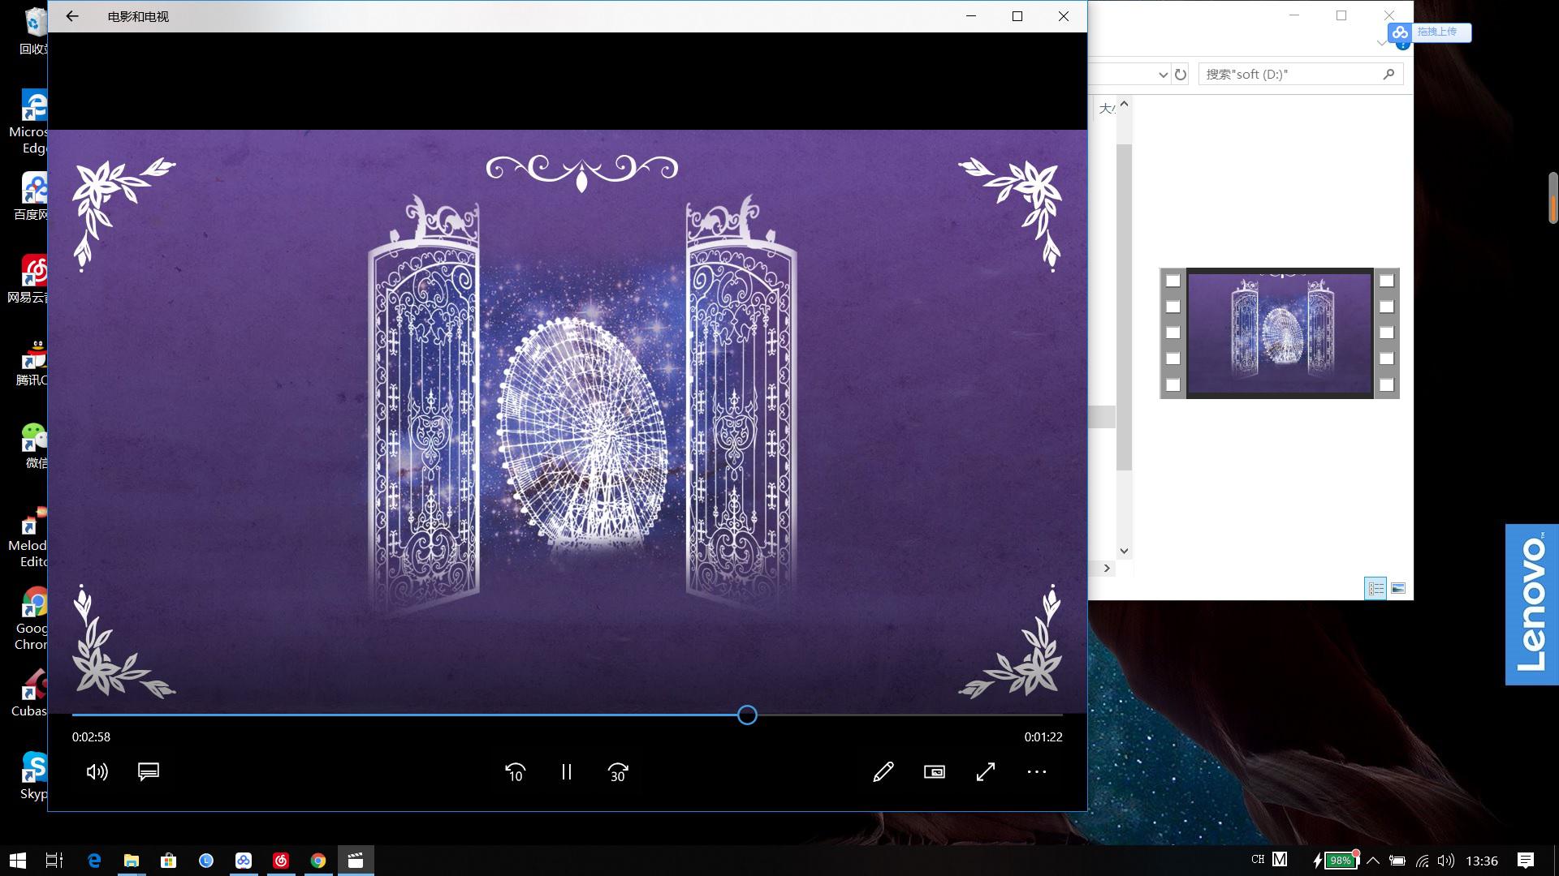
Task: Toggle subtitles/captions icon
Action: [x=149, y=771]
